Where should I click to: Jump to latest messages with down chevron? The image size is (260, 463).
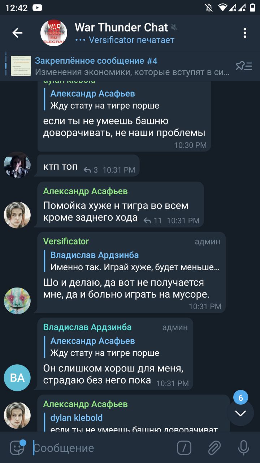coord(240,413)
